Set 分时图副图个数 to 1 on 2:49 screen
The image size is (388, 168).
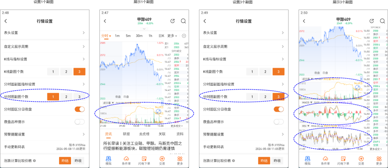[252, 97]
